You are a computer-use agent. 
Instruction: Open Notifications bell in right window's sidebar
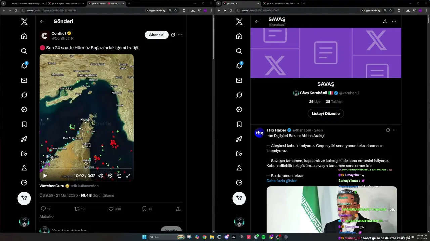[x=239, y=66]
